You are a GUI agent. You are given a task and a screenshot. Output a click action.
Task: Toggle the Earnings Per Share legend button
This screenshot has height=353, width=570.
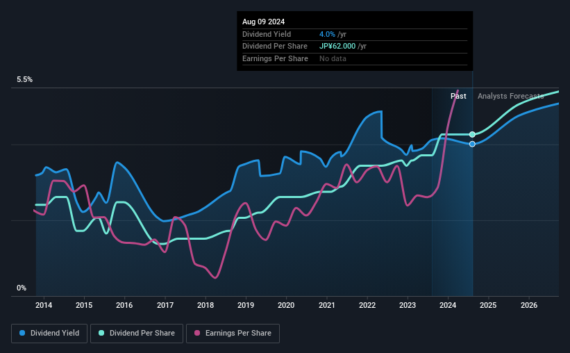tap(233, 334)
